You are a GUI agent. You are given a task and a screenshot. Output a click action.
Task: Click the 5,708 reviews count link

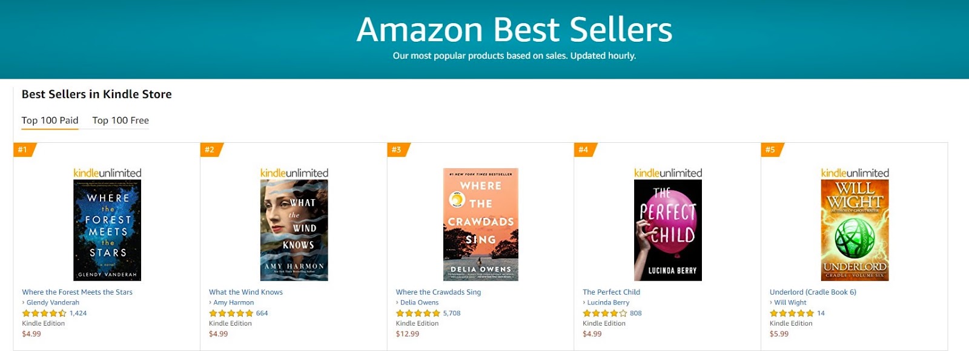click(x=451, y=313)
